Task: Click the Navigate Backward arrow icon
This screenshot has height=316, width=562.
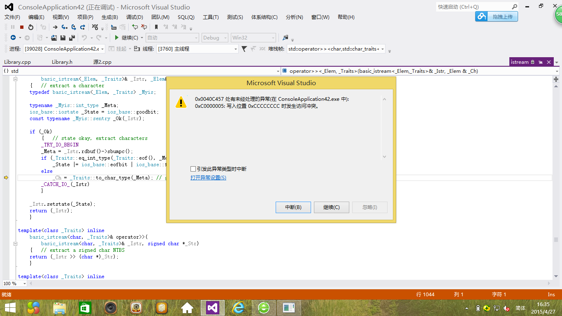Action: [x=13, y=37]
